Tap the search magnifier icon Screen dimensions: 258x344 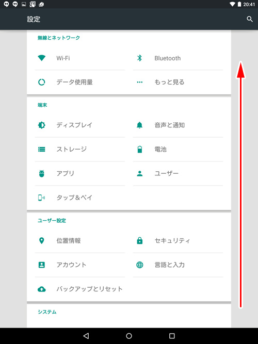tap(250, 19)
